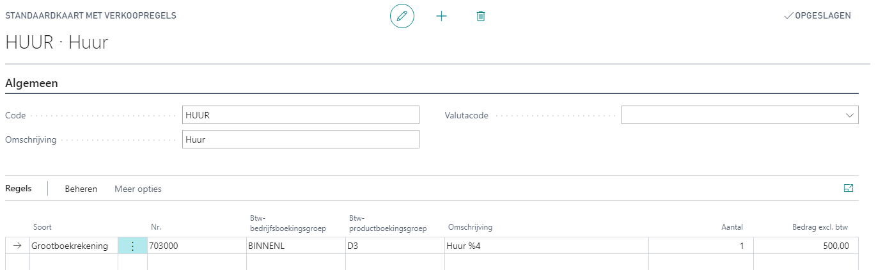Click the plus icon to create new
This screenshot has width=876, height=270.
coord(441,16)
